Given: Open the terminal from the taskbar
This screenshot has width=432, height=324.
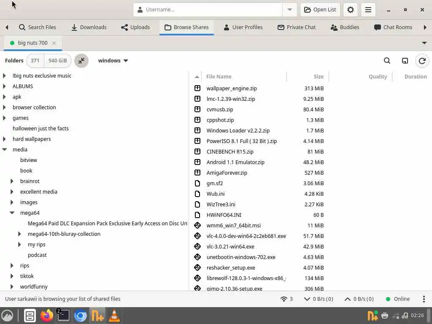Looking at the screenshot, I should coord(63,316).
